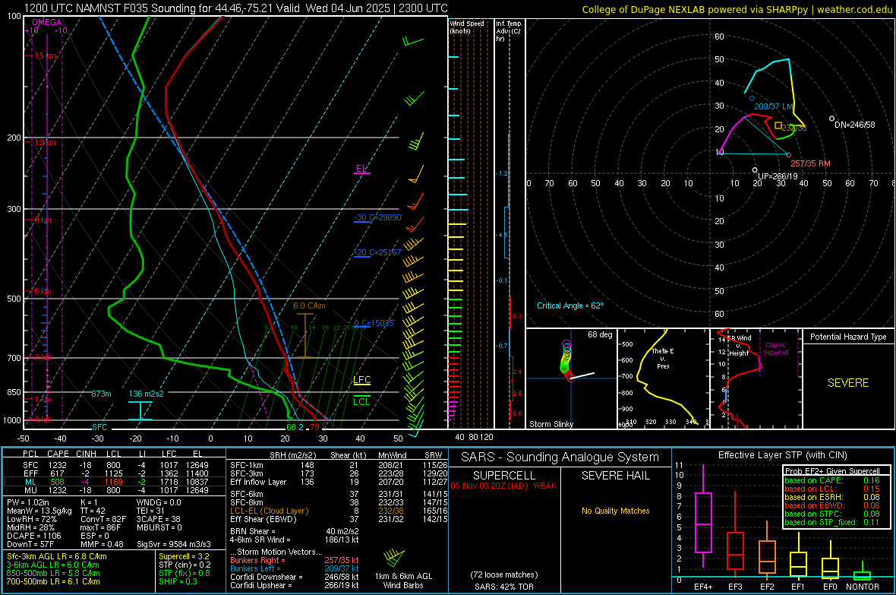This screenshot has width=896, height=595.
Task: Click the -20 C=25167' height label
Action: coord(378,252)
